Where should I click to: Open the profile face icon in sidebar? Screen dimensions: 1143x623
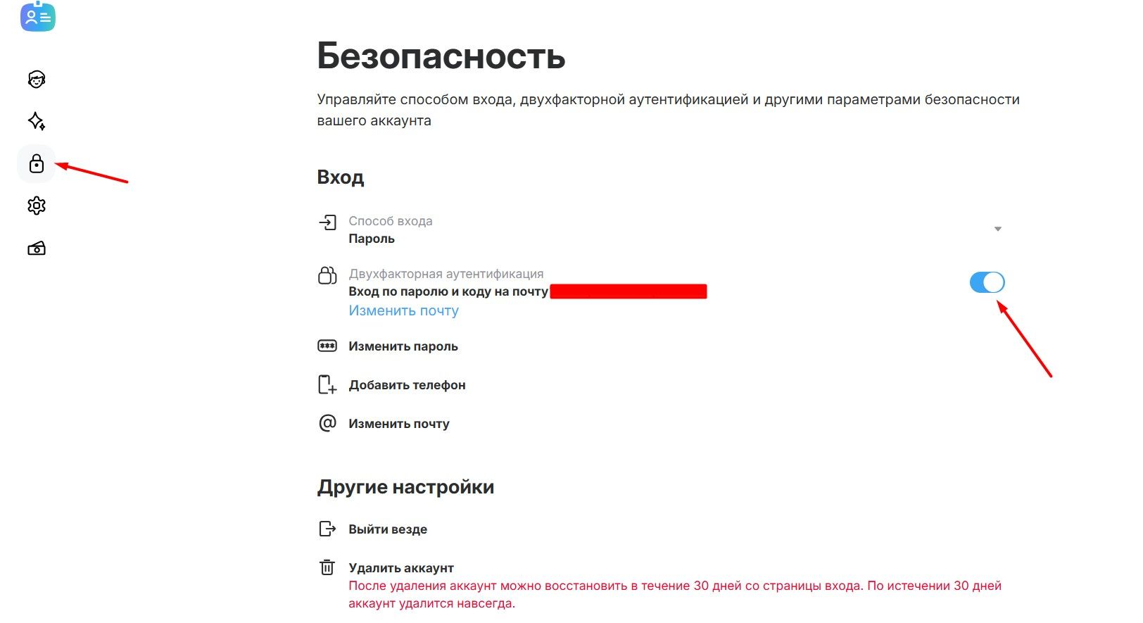point(37,80)
